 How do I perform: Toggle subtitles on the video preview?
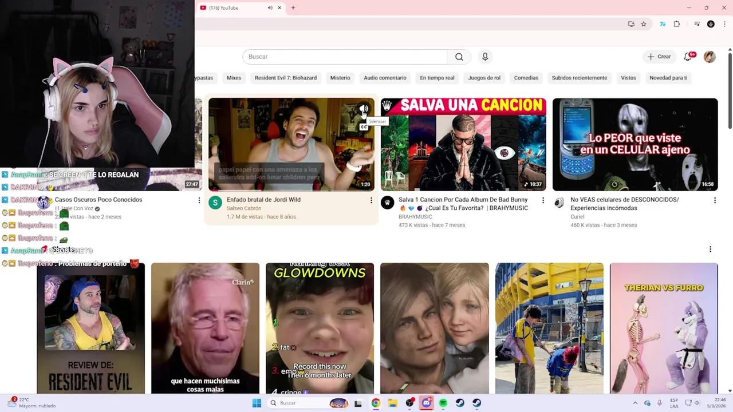click(x=364, y=127)
